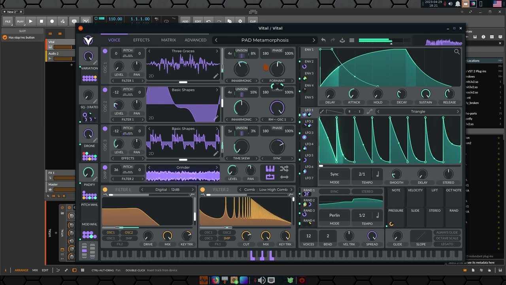Switch to the MATRIX tab
The height and width of the screenshot is (285, 506).
point(168,40)
